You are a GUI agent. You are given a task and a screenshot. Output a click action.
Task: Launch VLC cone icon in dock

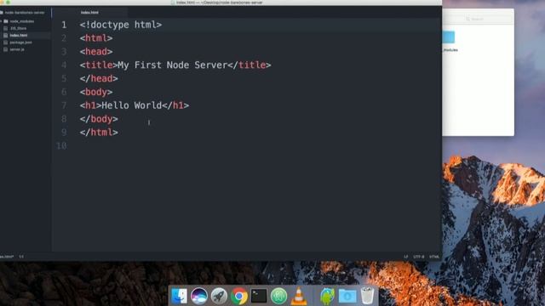tap(299, 296)
